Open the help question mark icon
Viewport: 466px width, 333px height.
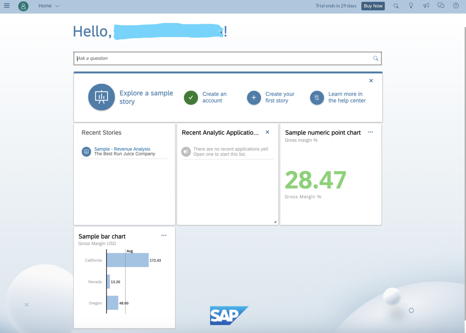[x=456, y=6]
